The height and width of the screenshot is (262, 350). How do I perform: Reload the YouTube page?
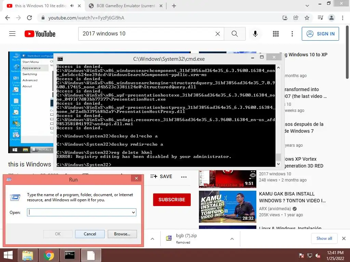[x=29, y=18]
